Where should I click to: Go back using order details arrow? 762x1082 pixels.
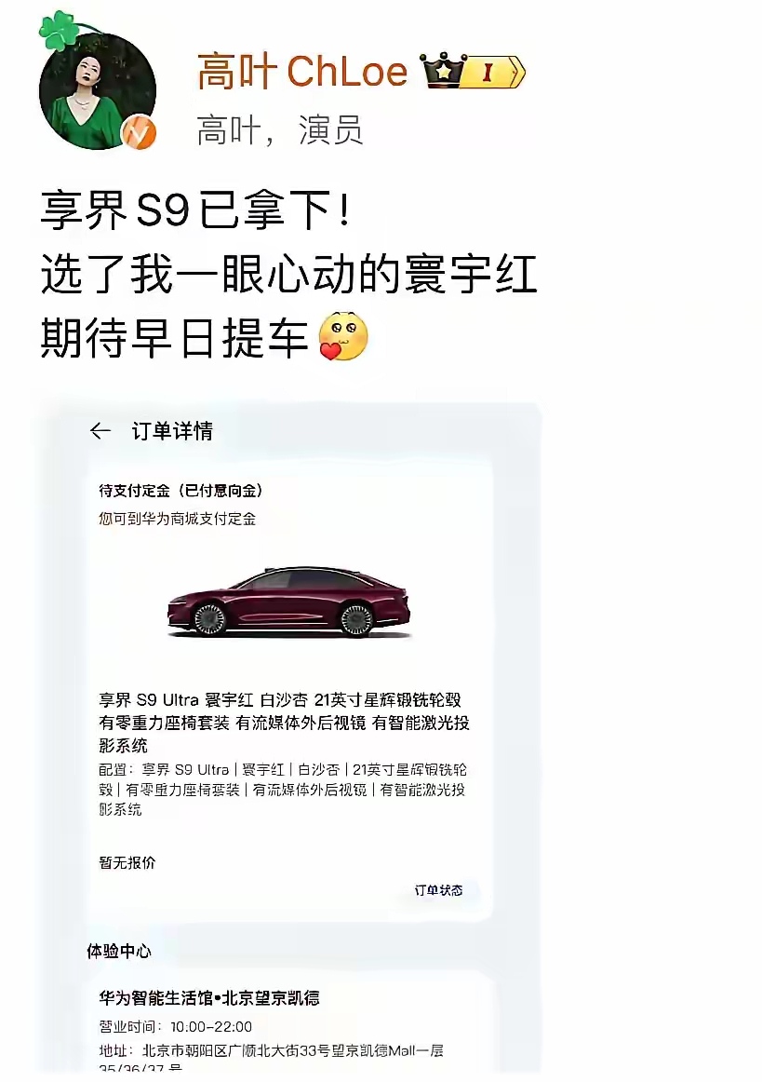point(100,431)
